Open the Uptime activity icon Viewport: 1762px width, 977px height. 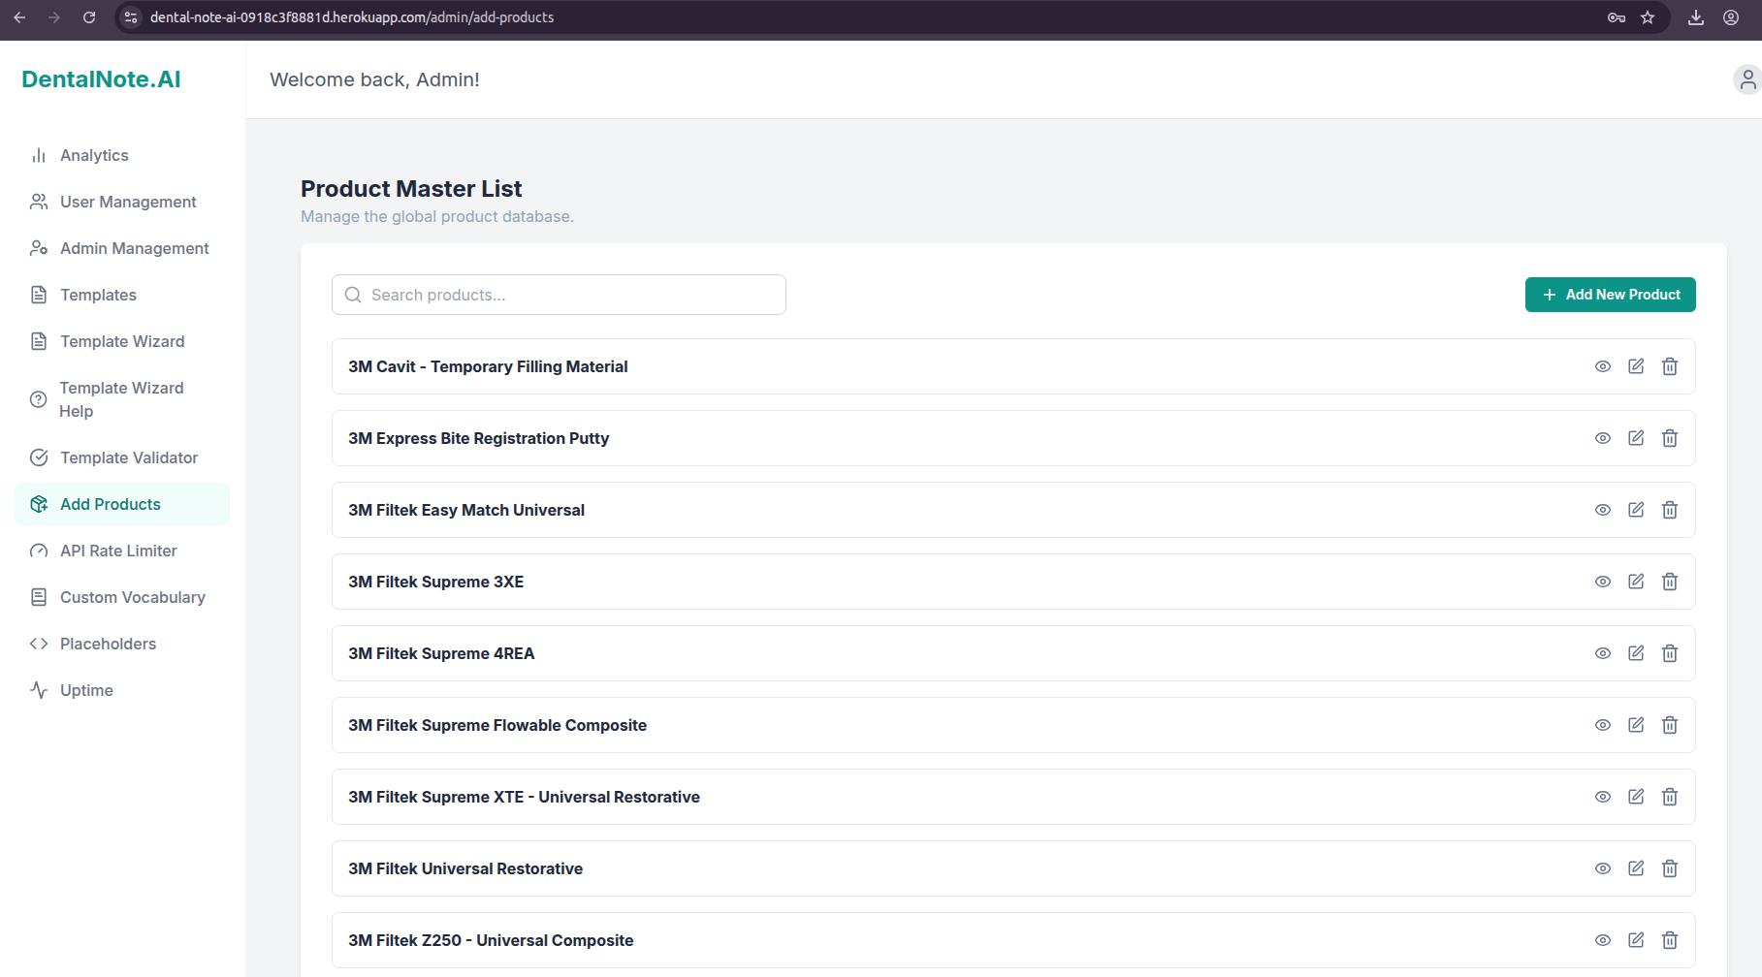tap(39, 690)
